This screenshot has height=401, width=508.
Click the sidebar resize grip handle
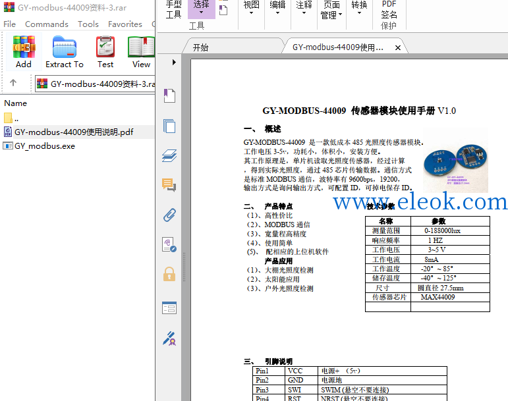pos(184,267)
